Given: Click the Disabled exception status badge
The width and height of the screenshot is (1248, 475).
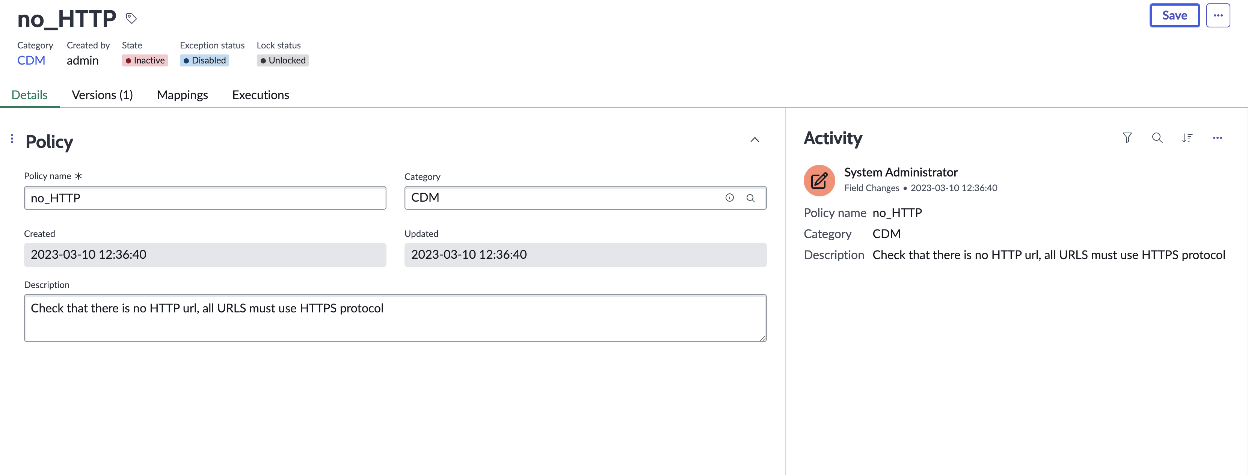Looking at the screenshot, I should point(204,60).
